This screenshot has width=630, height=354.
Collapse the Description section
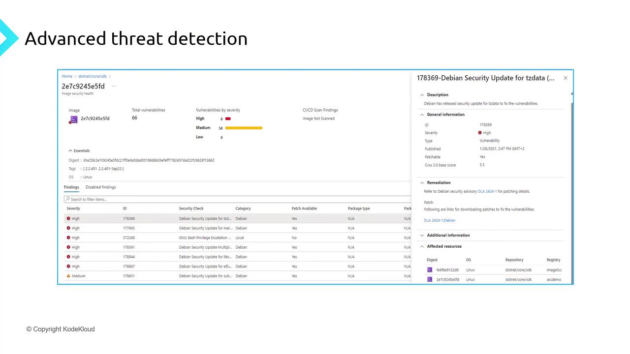[x=422, y=95]
